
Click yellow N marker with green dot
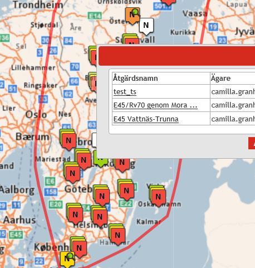coord(67,259)
